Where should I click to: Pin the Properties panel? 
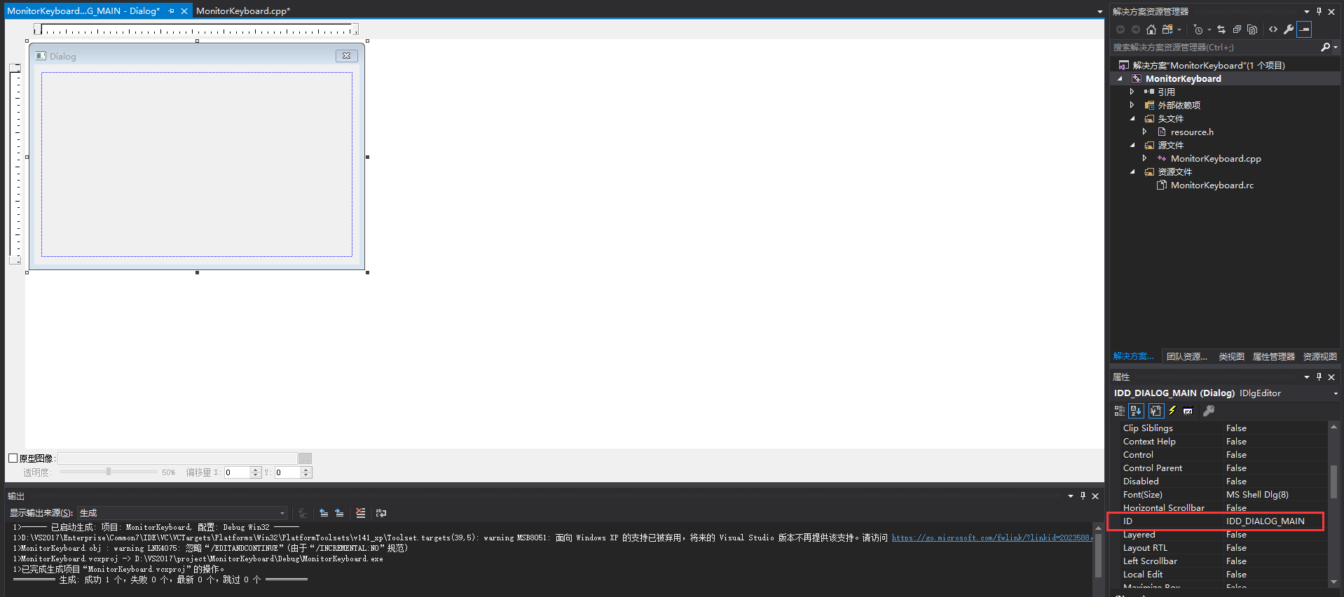1319,377
